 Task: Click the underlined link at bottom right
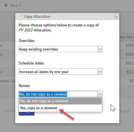[125, 111]
